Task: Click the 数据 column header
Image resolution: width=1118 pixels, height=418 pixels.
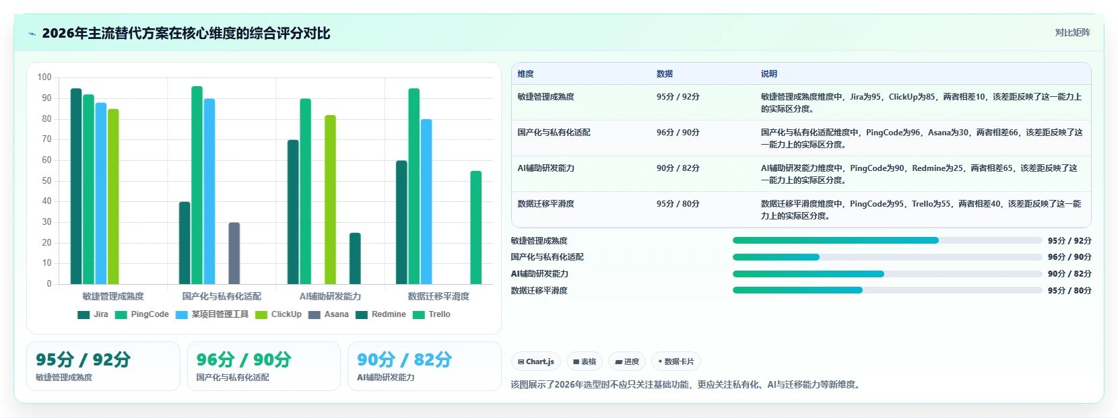Action: point(665,74)
